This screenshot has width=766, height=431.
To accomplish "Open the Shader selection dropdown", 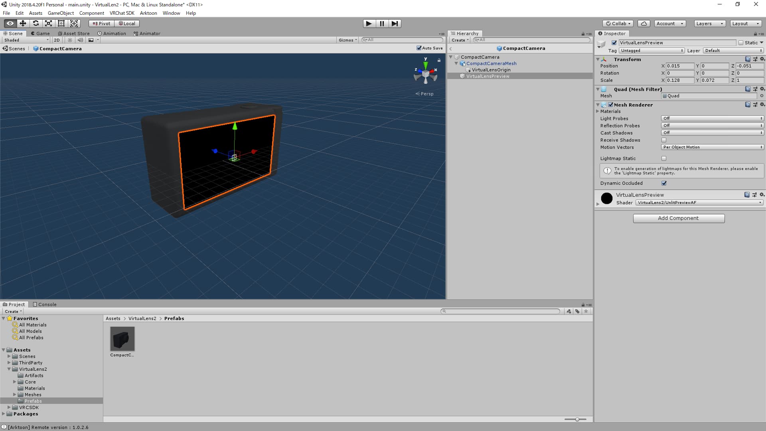I will (x=699, y=203).
